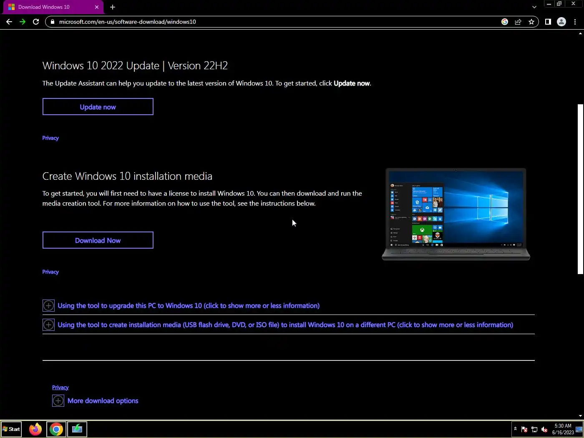This screenshot has height=438, width=584.
Task: Click plus icon beside More download options
Action: pos(58,401)
